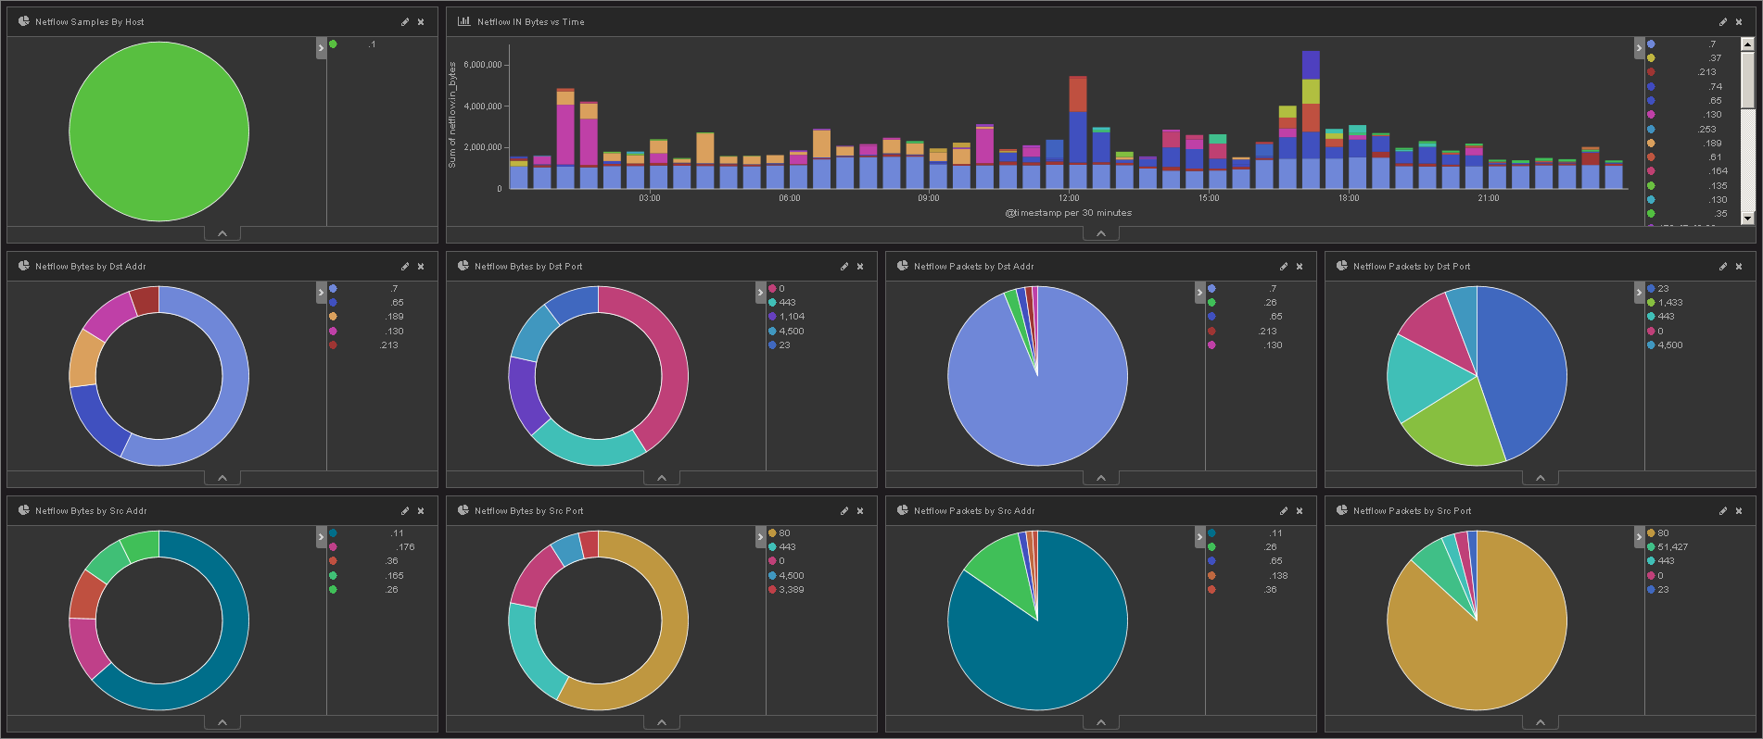This screenshot has height=739, width=1763.
Task: Select legend entry .189 in Bytes by Dst Addr
Action: (395, 317)
